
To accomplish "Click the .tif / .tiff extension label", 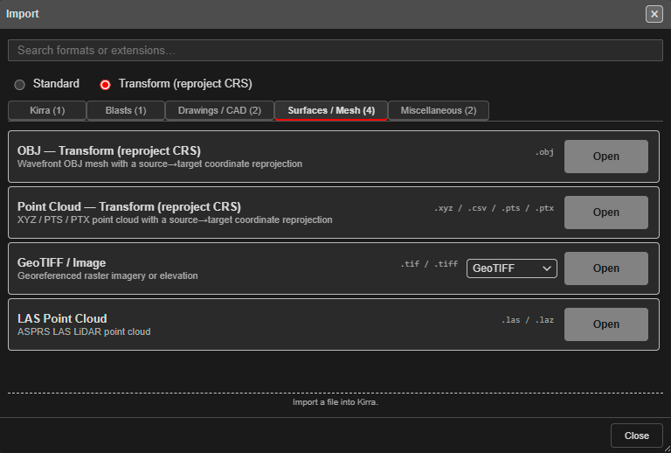I will coord(429,264).
